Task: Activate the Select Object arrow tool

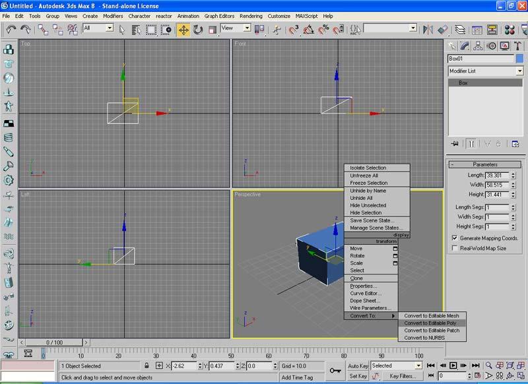Action: coord(122,30)
